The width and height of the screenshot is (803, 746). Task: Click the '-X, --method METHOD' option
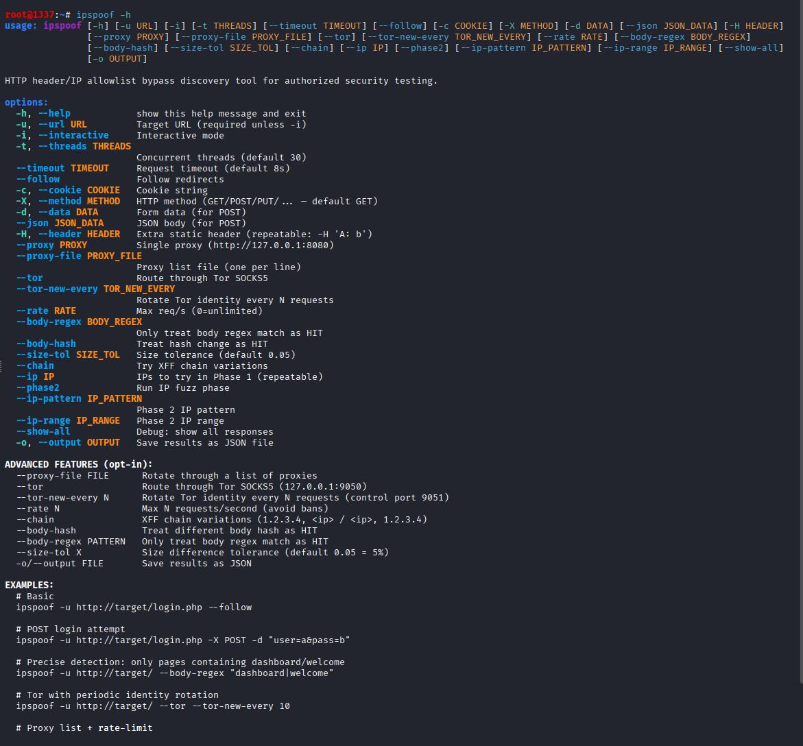click(x=68, y=201)
